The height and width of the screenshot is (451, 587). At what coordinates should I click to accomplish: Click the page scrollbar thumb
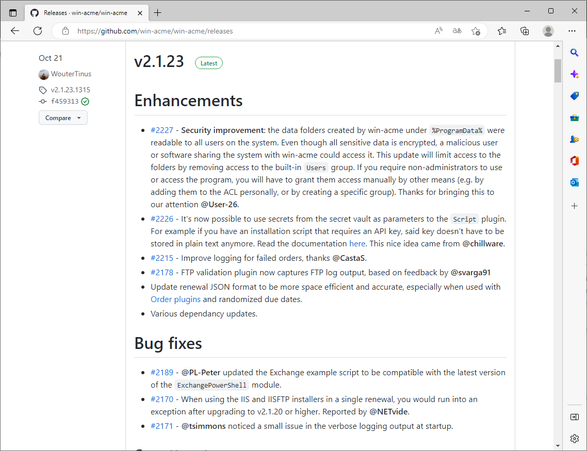[x=558, y=70]
